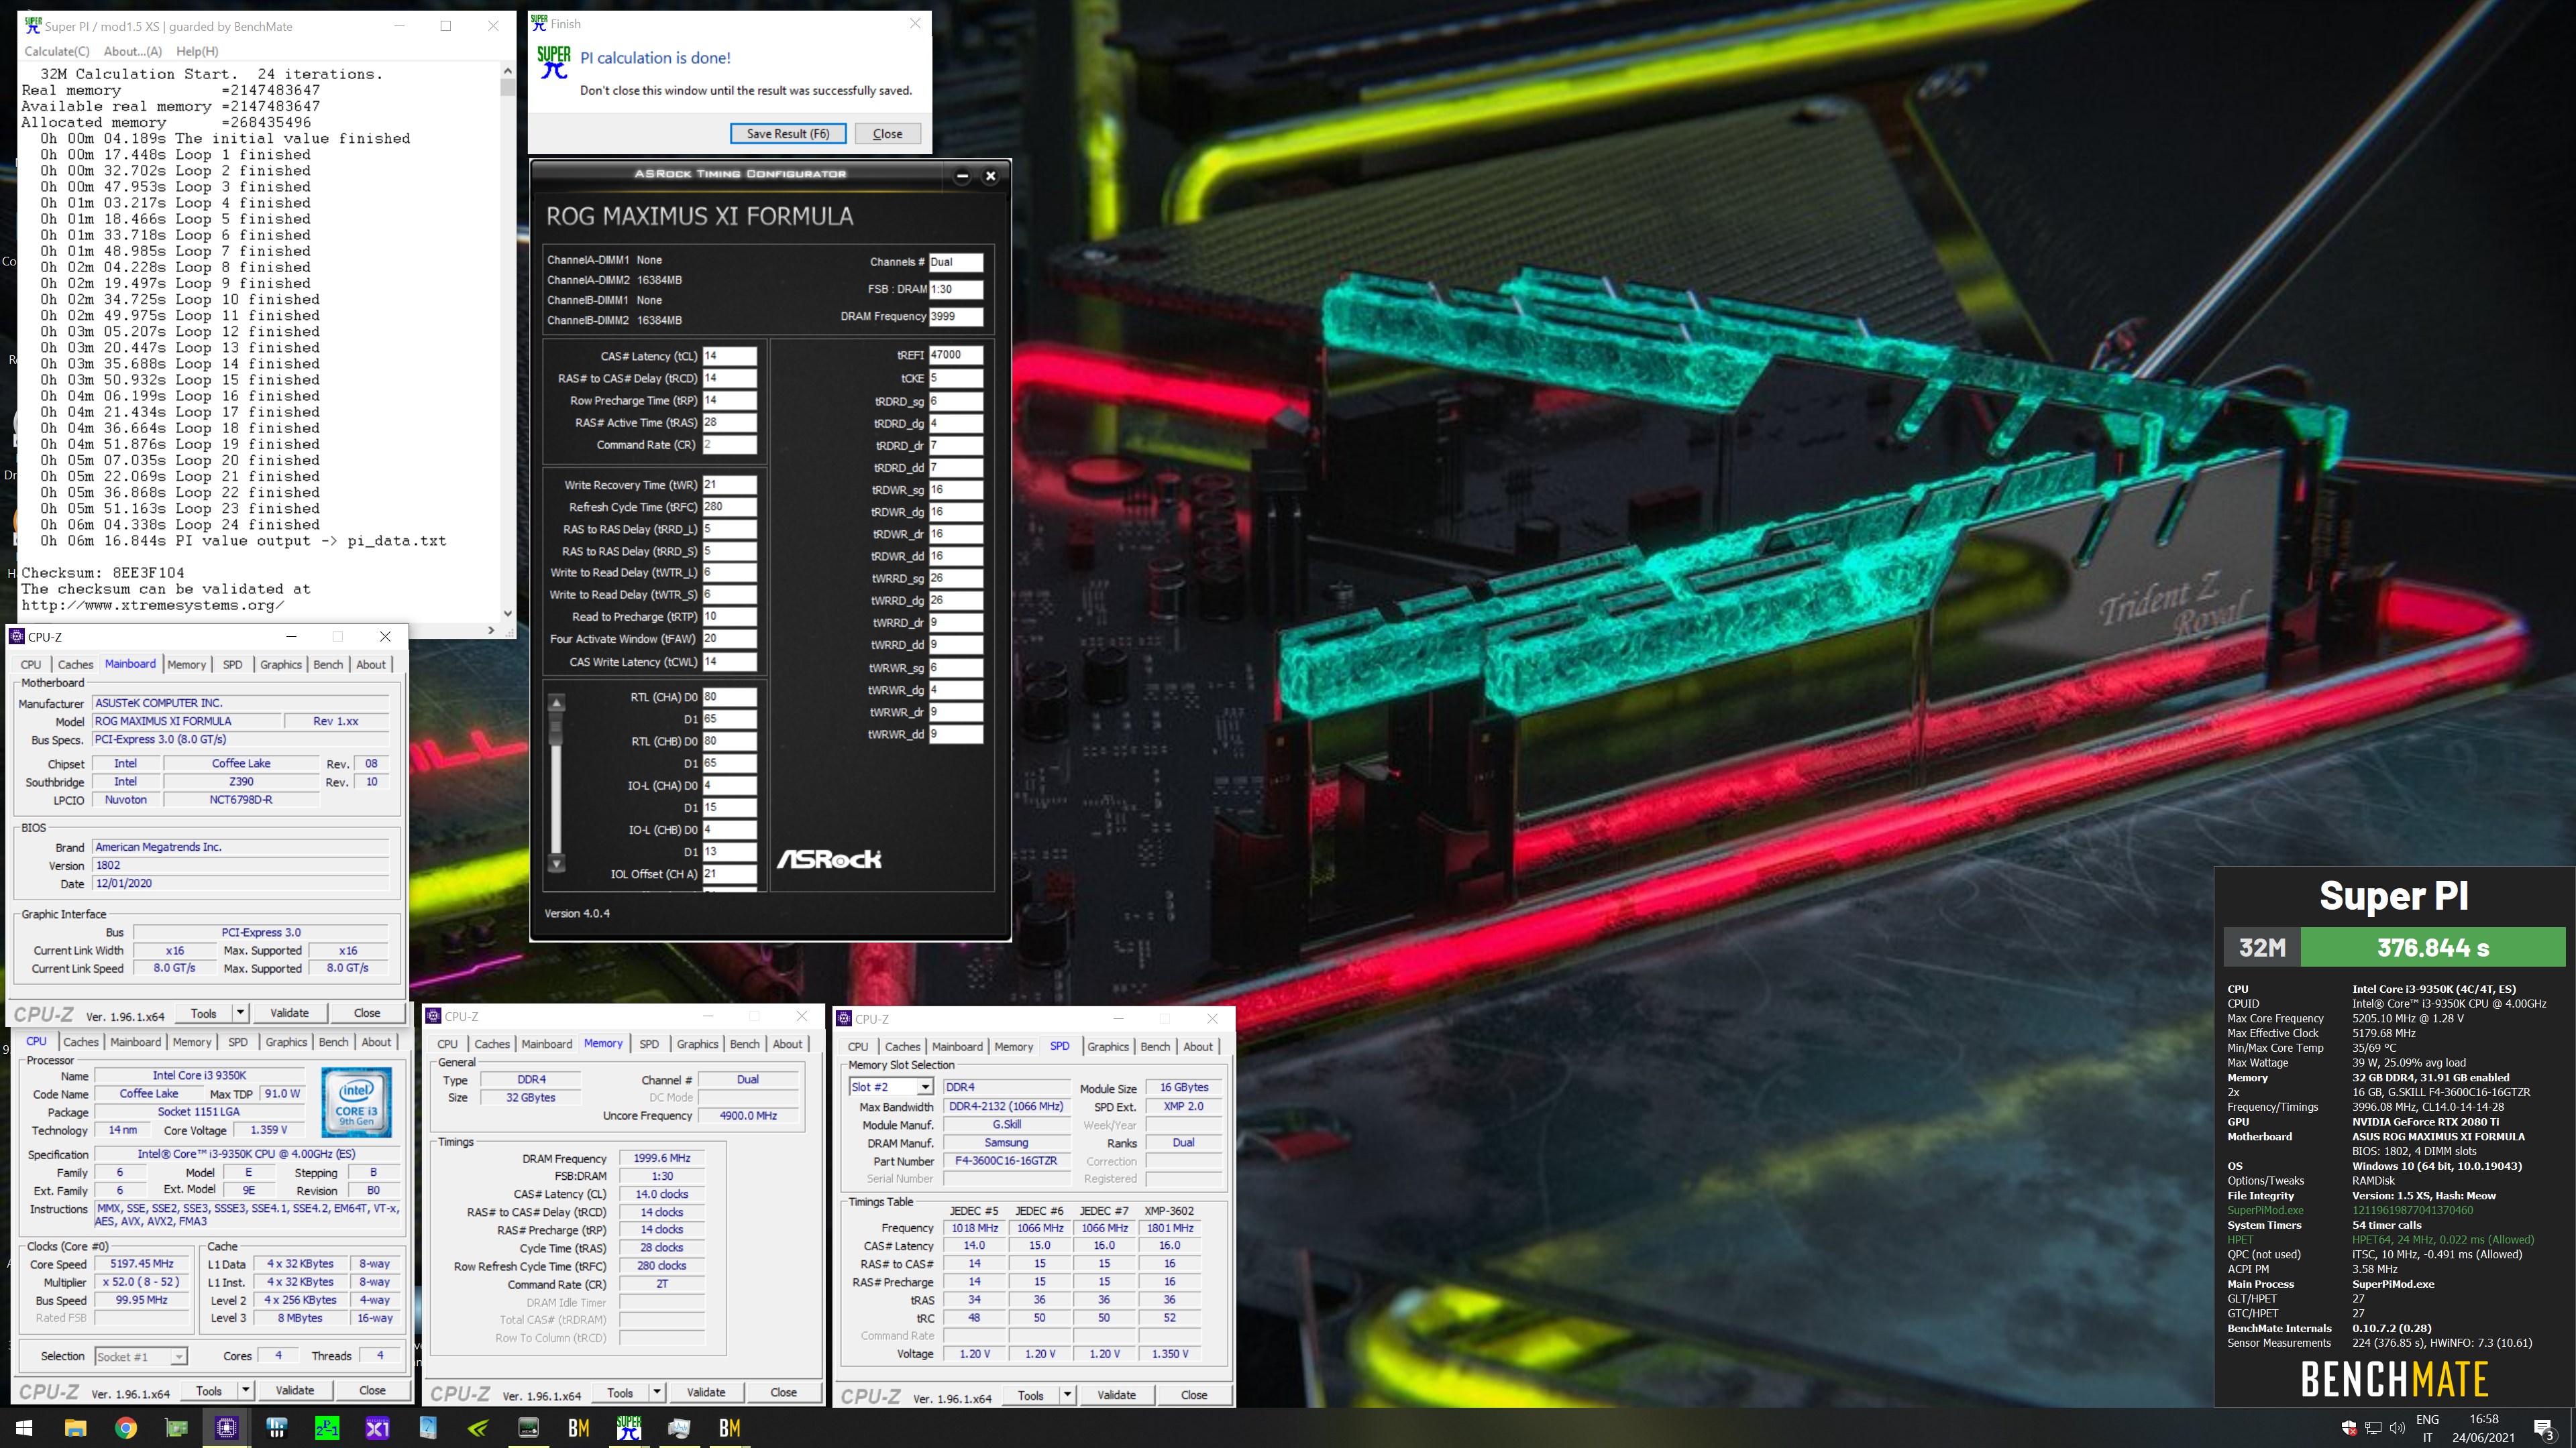Click Super PI log scroll-down arrow

(x=508, y=613)
